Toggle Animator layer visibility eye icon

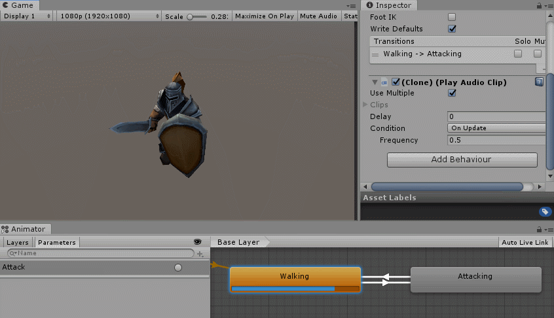pyautogui.click(x=198, y=241)
